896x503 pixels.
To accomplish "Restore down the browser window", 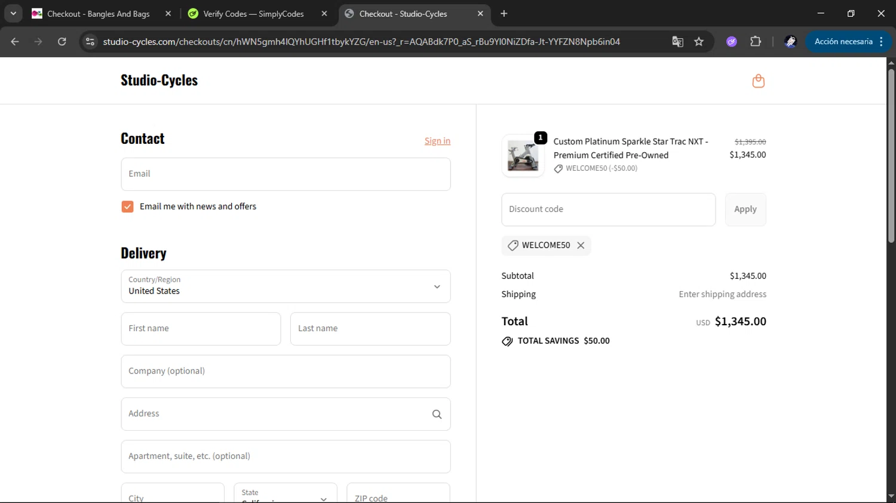I will (851, 14).
